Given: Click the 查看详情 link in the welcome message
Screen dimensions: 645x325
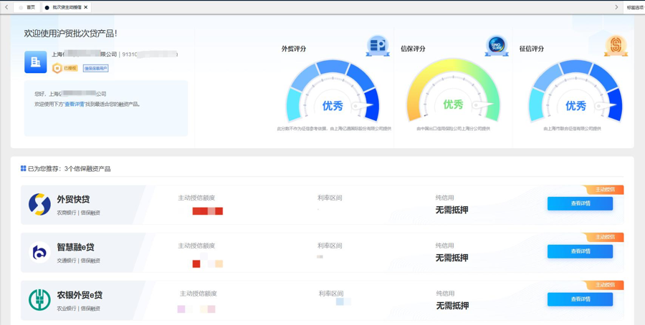Looking at the screenshot, I should click(75, 105).
